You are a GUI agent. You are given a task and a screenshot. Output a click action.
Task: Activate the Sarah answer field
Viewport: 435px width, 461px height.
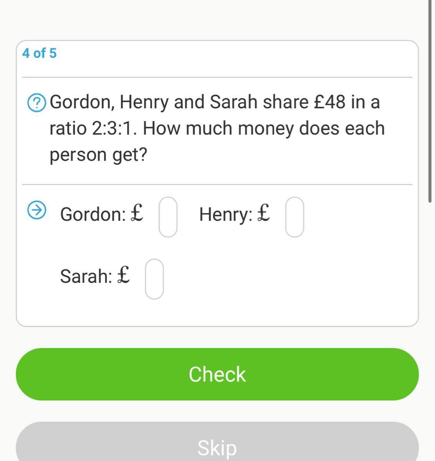[154, 279]
